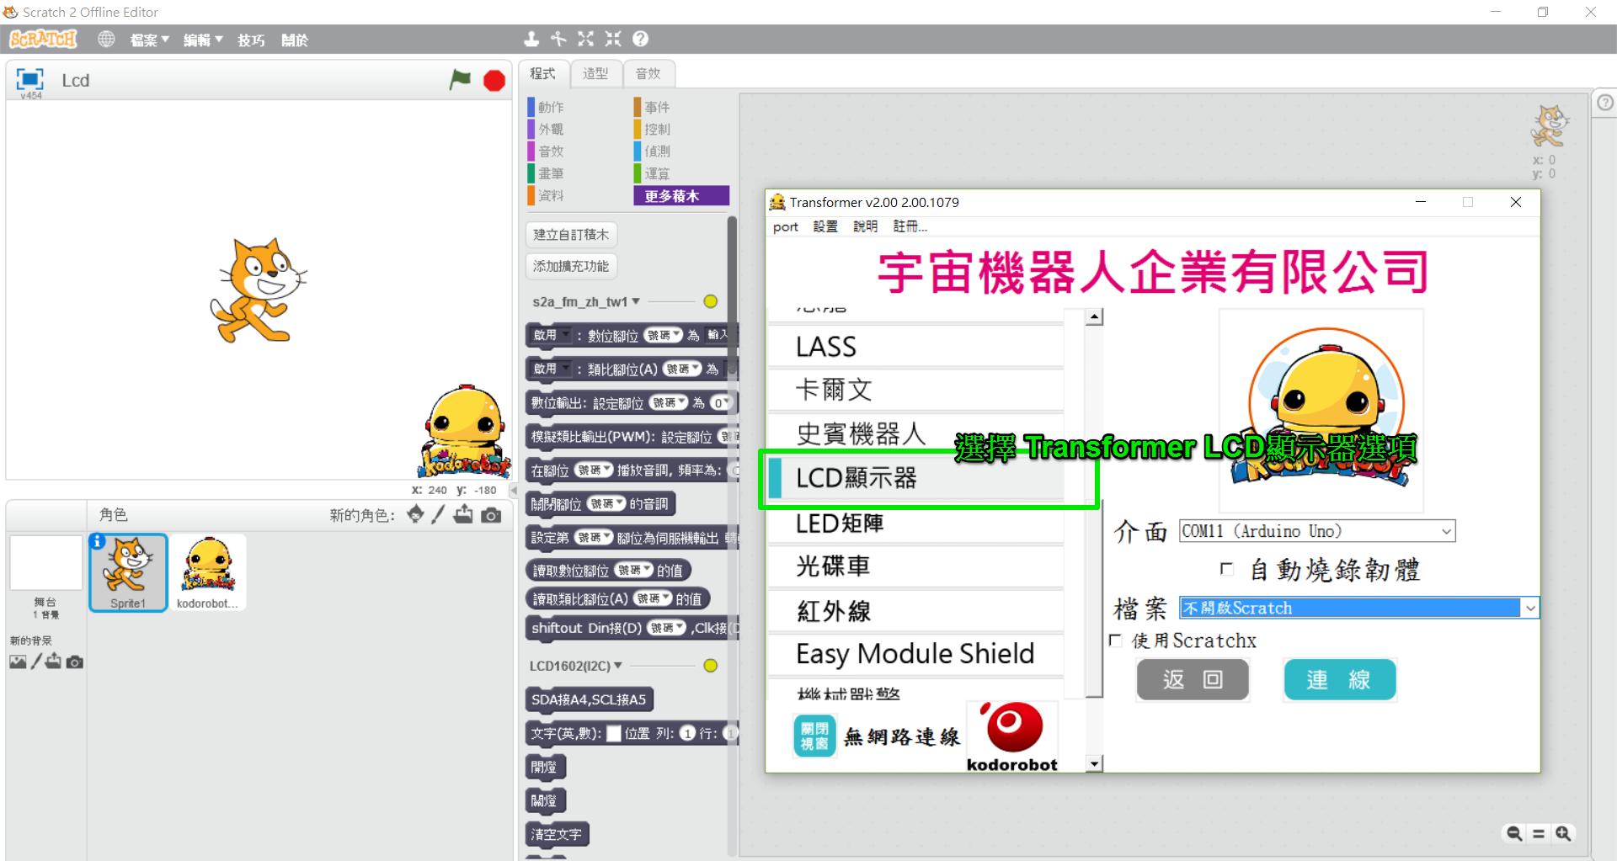
Task: Switch to the 音效 tab
Action: (x=648, y=73)
